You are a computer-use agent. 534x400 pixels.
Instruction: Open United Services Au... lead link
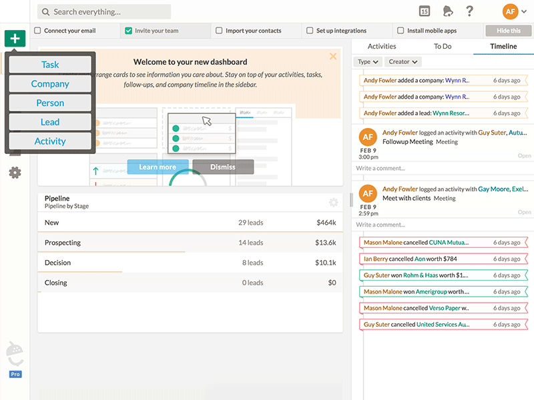click(x=443, y=325)
